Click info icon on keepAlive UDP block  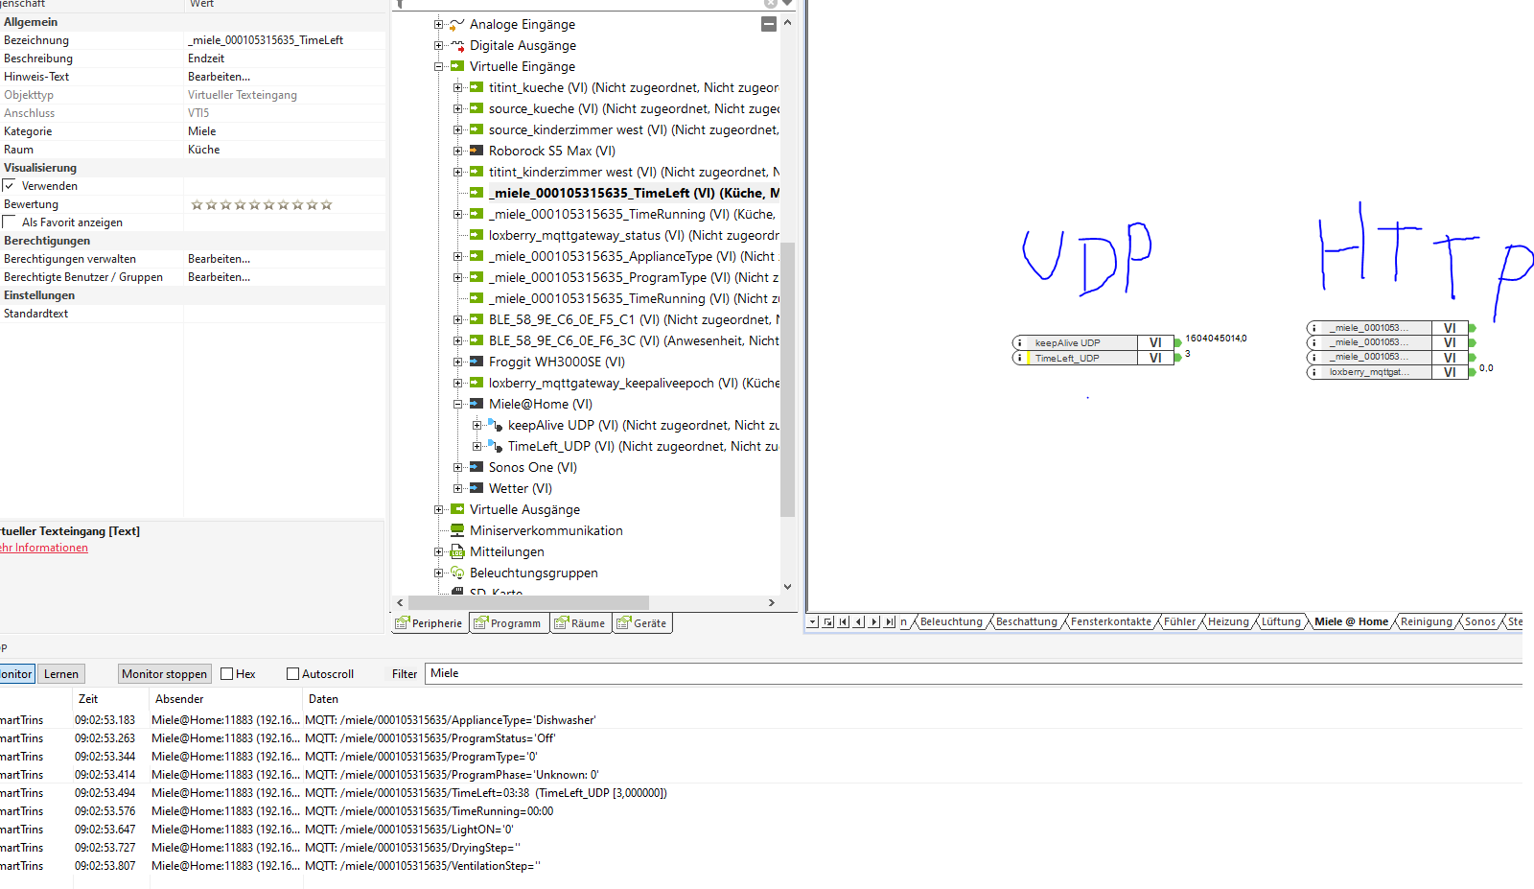coord(1019,342)
